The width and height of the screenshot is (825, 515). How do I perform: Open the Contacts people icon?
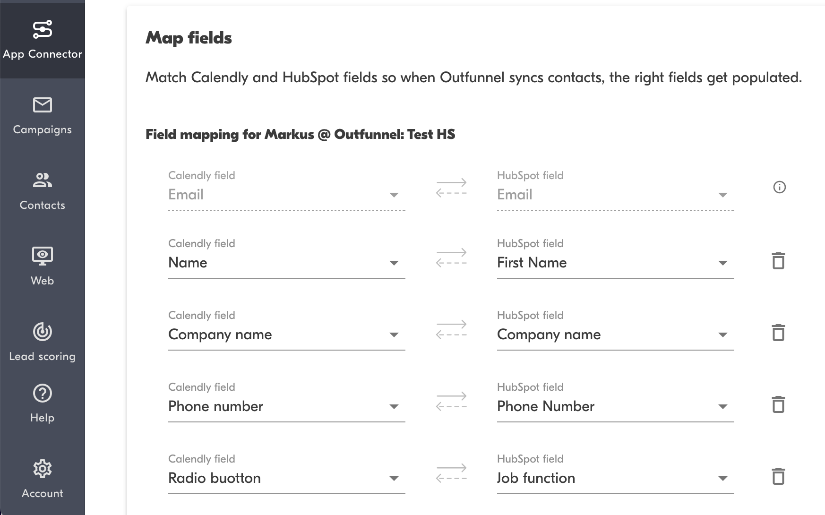tap(42, 180)
